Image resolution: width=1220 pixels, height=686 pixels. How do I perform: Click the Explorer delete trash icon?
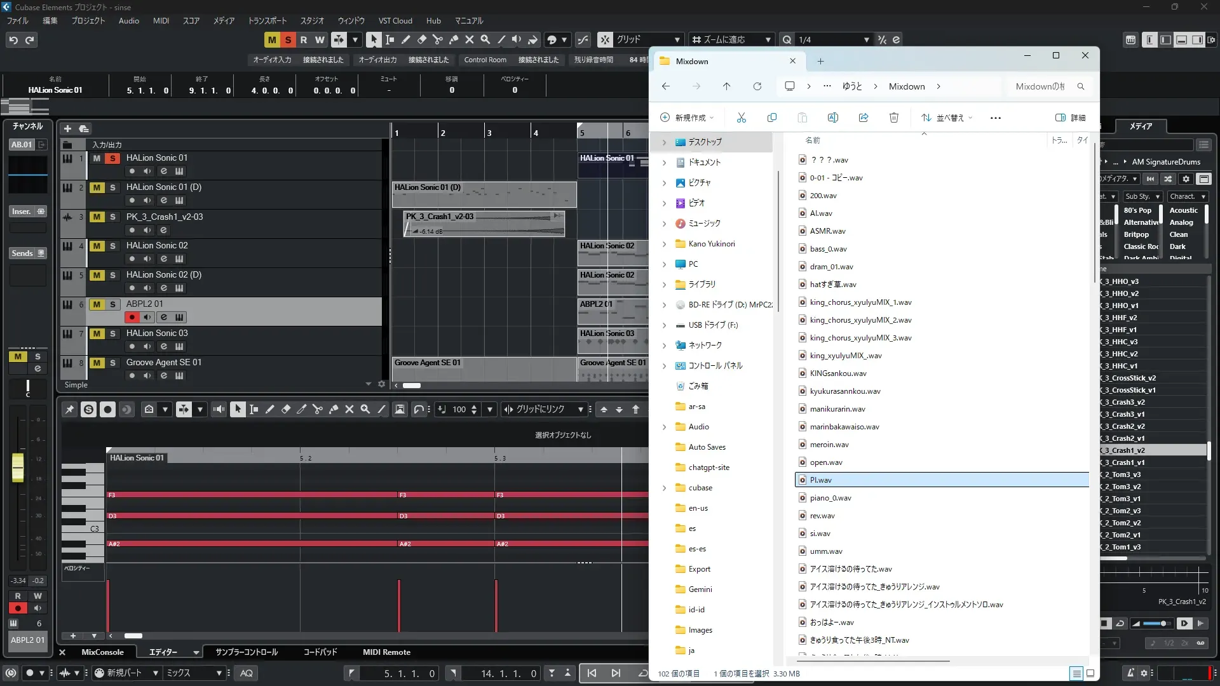click(x=893, y=118)
